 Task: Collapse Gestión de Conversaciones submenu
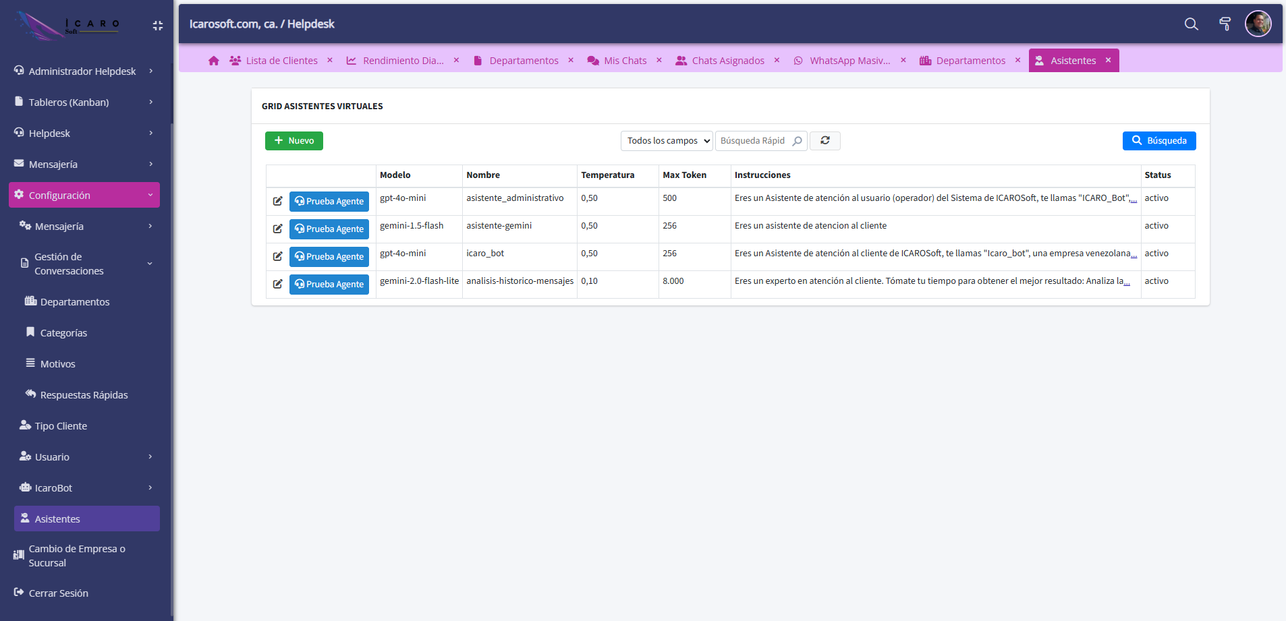pos(87,264)
